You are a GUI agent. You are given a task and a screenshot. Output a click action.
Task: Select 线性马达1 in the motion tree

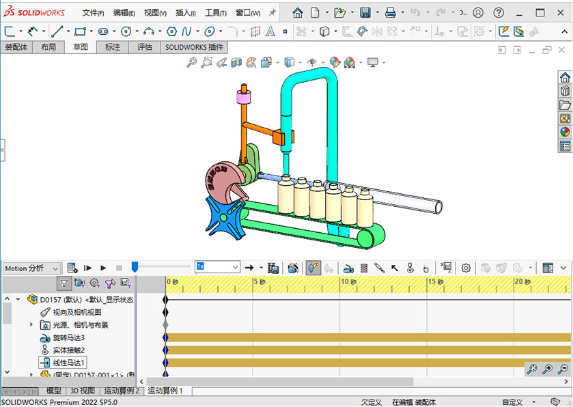(x=68, y=363)
